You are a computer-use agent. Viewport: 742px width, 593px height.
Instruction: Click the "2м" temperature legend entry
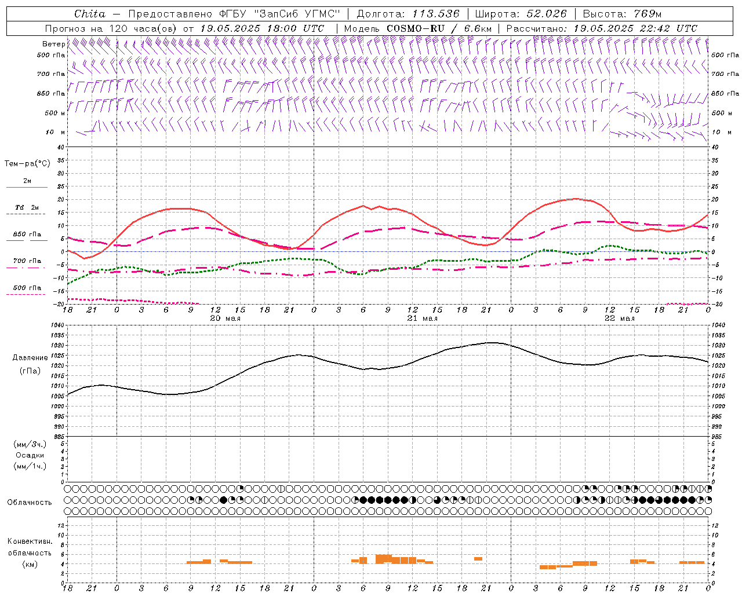click(27, 181)
